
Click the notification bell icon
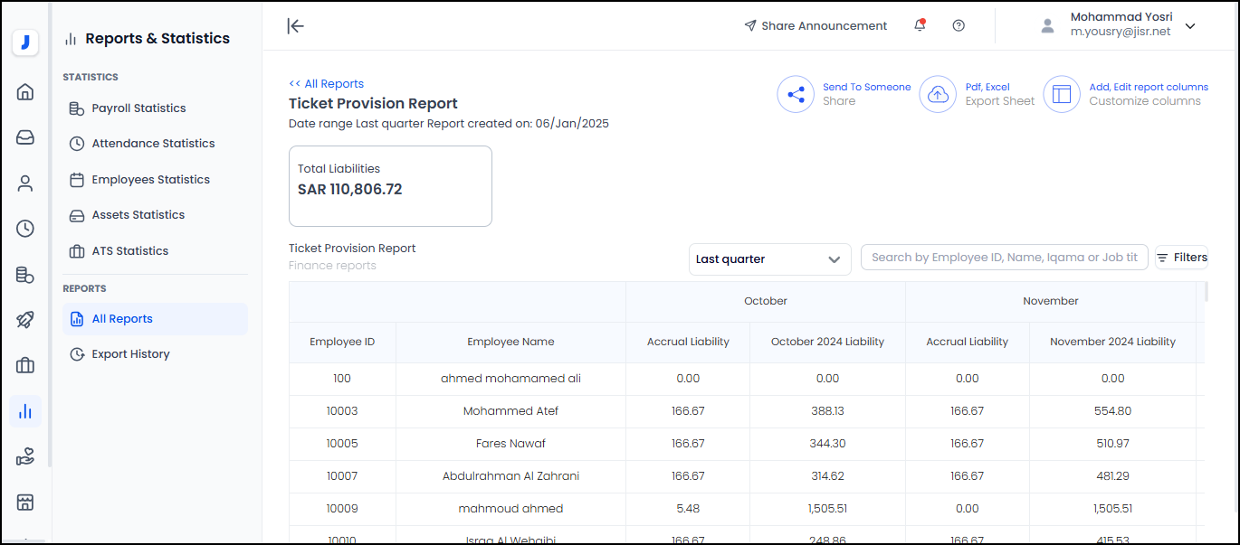tap(920, 25)
